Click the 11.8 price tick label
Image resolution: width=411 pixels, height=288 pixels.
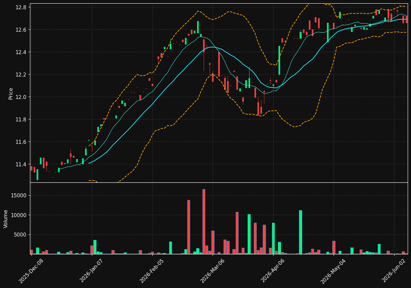tap(21, 119)
